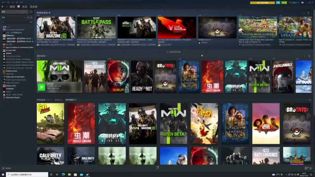This screenshot has height=177, width=315.
Task: Open File Explorer from the taskbar
Action: coord(69,175)
